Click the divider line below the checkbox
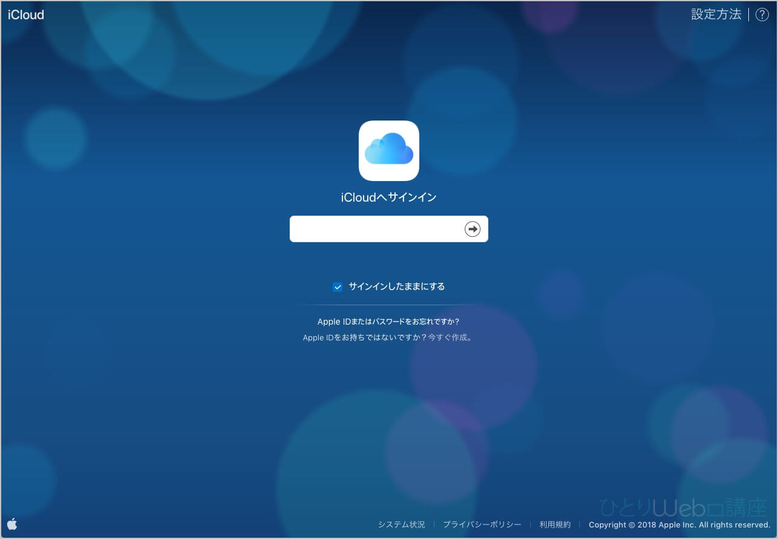 coord(388,305)
